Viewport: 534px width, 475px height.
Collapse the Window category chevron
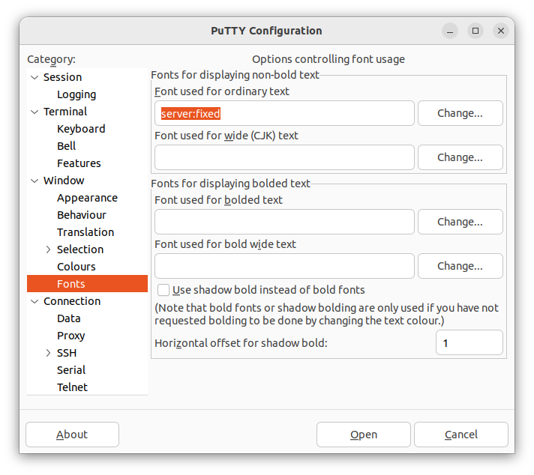34,181
